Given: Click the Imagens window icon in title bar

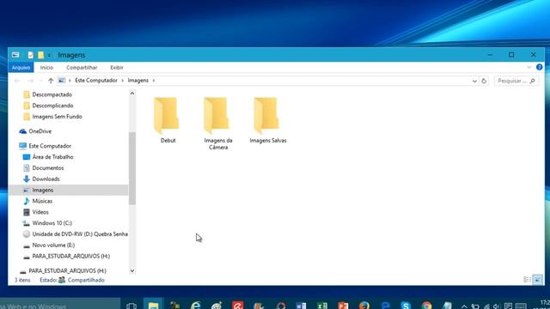Looking at the screenshot, I should (x=15, y=55).
